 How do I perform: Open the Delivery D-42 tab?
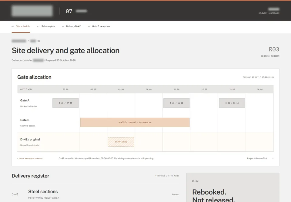coord(71,26)
